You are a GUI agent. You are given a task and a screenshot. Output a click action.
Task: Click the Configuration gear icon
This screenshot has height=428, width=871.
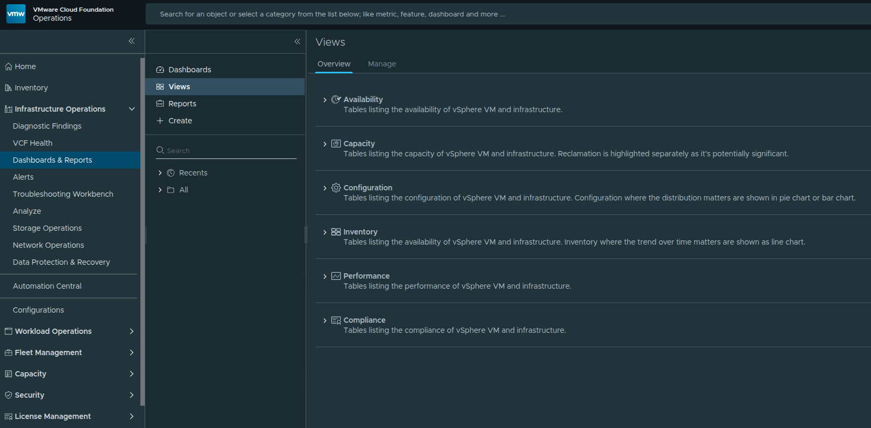[x=336, y=188]
